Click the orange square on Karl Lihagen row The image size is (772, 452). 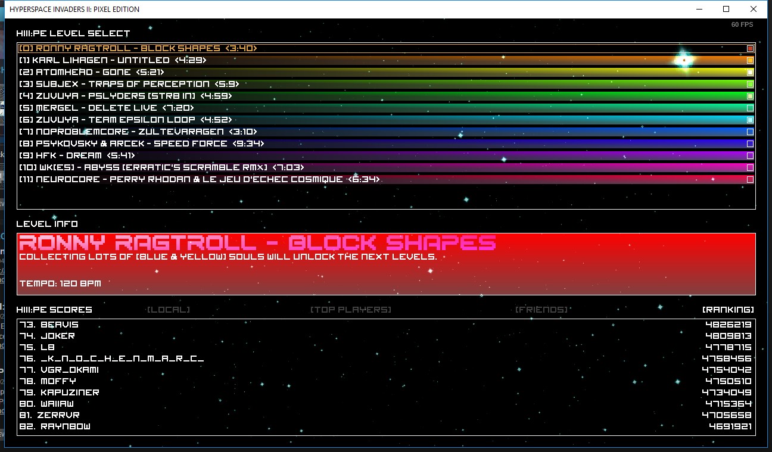tap(750, 60)
